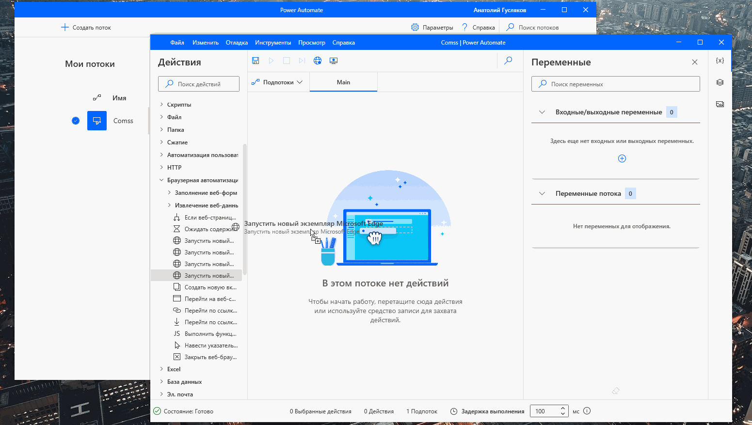Open the UI elements panel icon
This screenshot has width=752, height=425.
[x=720, y=82]
